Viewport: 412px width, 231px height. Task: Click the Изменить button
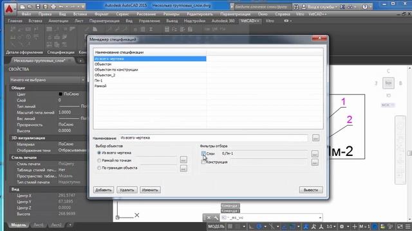(150, 190)
